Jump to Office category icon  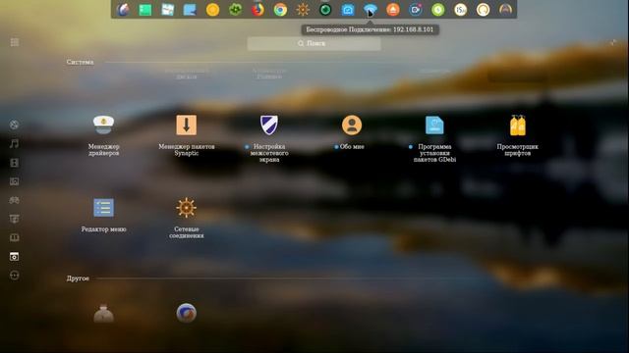(14, 219)
